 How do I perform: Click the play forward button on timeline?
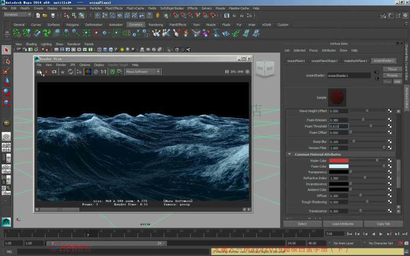(380, 234)
